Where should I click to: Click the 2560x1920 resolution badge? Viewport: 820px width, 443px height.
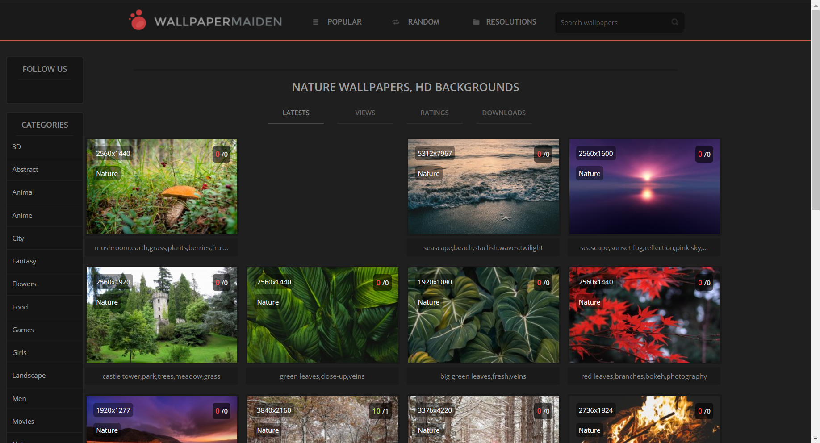(x=113, y=282)
